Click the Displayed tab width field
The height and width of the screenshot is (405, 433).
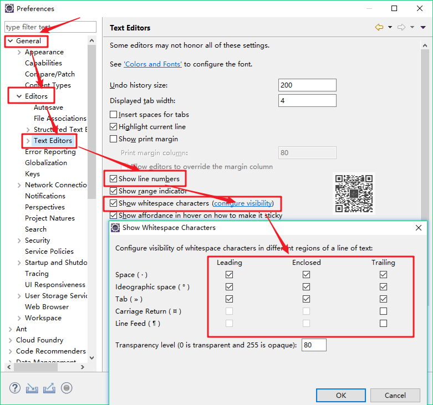tap(307, 100)
